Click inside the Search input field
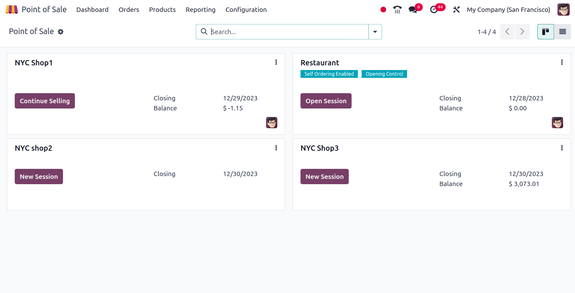575x293 pixels. tap(282, 32)
